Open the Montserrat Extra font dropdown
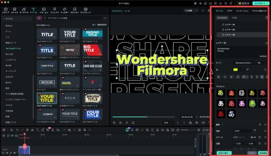This screenshot has height=156, width=271. tap(244, 63)
